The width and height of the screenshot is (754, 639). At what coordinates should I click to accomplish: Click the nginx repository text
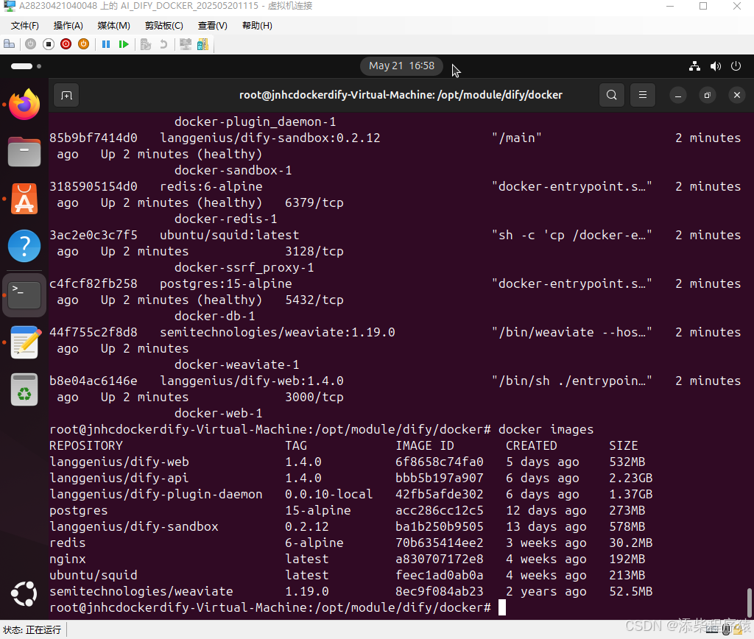pyautogui.click(x=68, y=559)
